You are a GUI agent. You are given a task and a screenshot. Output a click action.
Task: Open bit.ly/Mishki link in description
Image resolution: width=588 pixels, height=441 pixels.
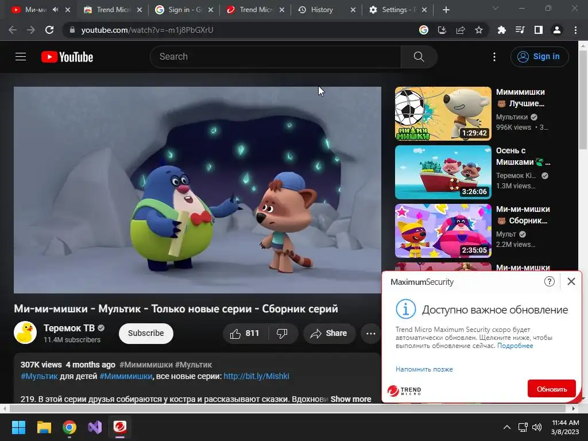[256, 376]
